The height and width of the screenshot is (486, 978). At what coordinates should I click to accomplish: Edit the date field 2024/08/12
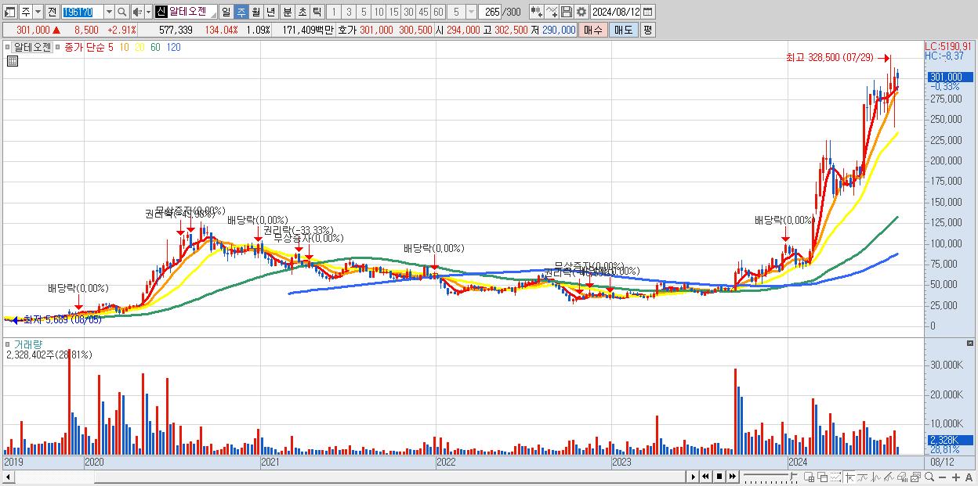tap(615, 12)
